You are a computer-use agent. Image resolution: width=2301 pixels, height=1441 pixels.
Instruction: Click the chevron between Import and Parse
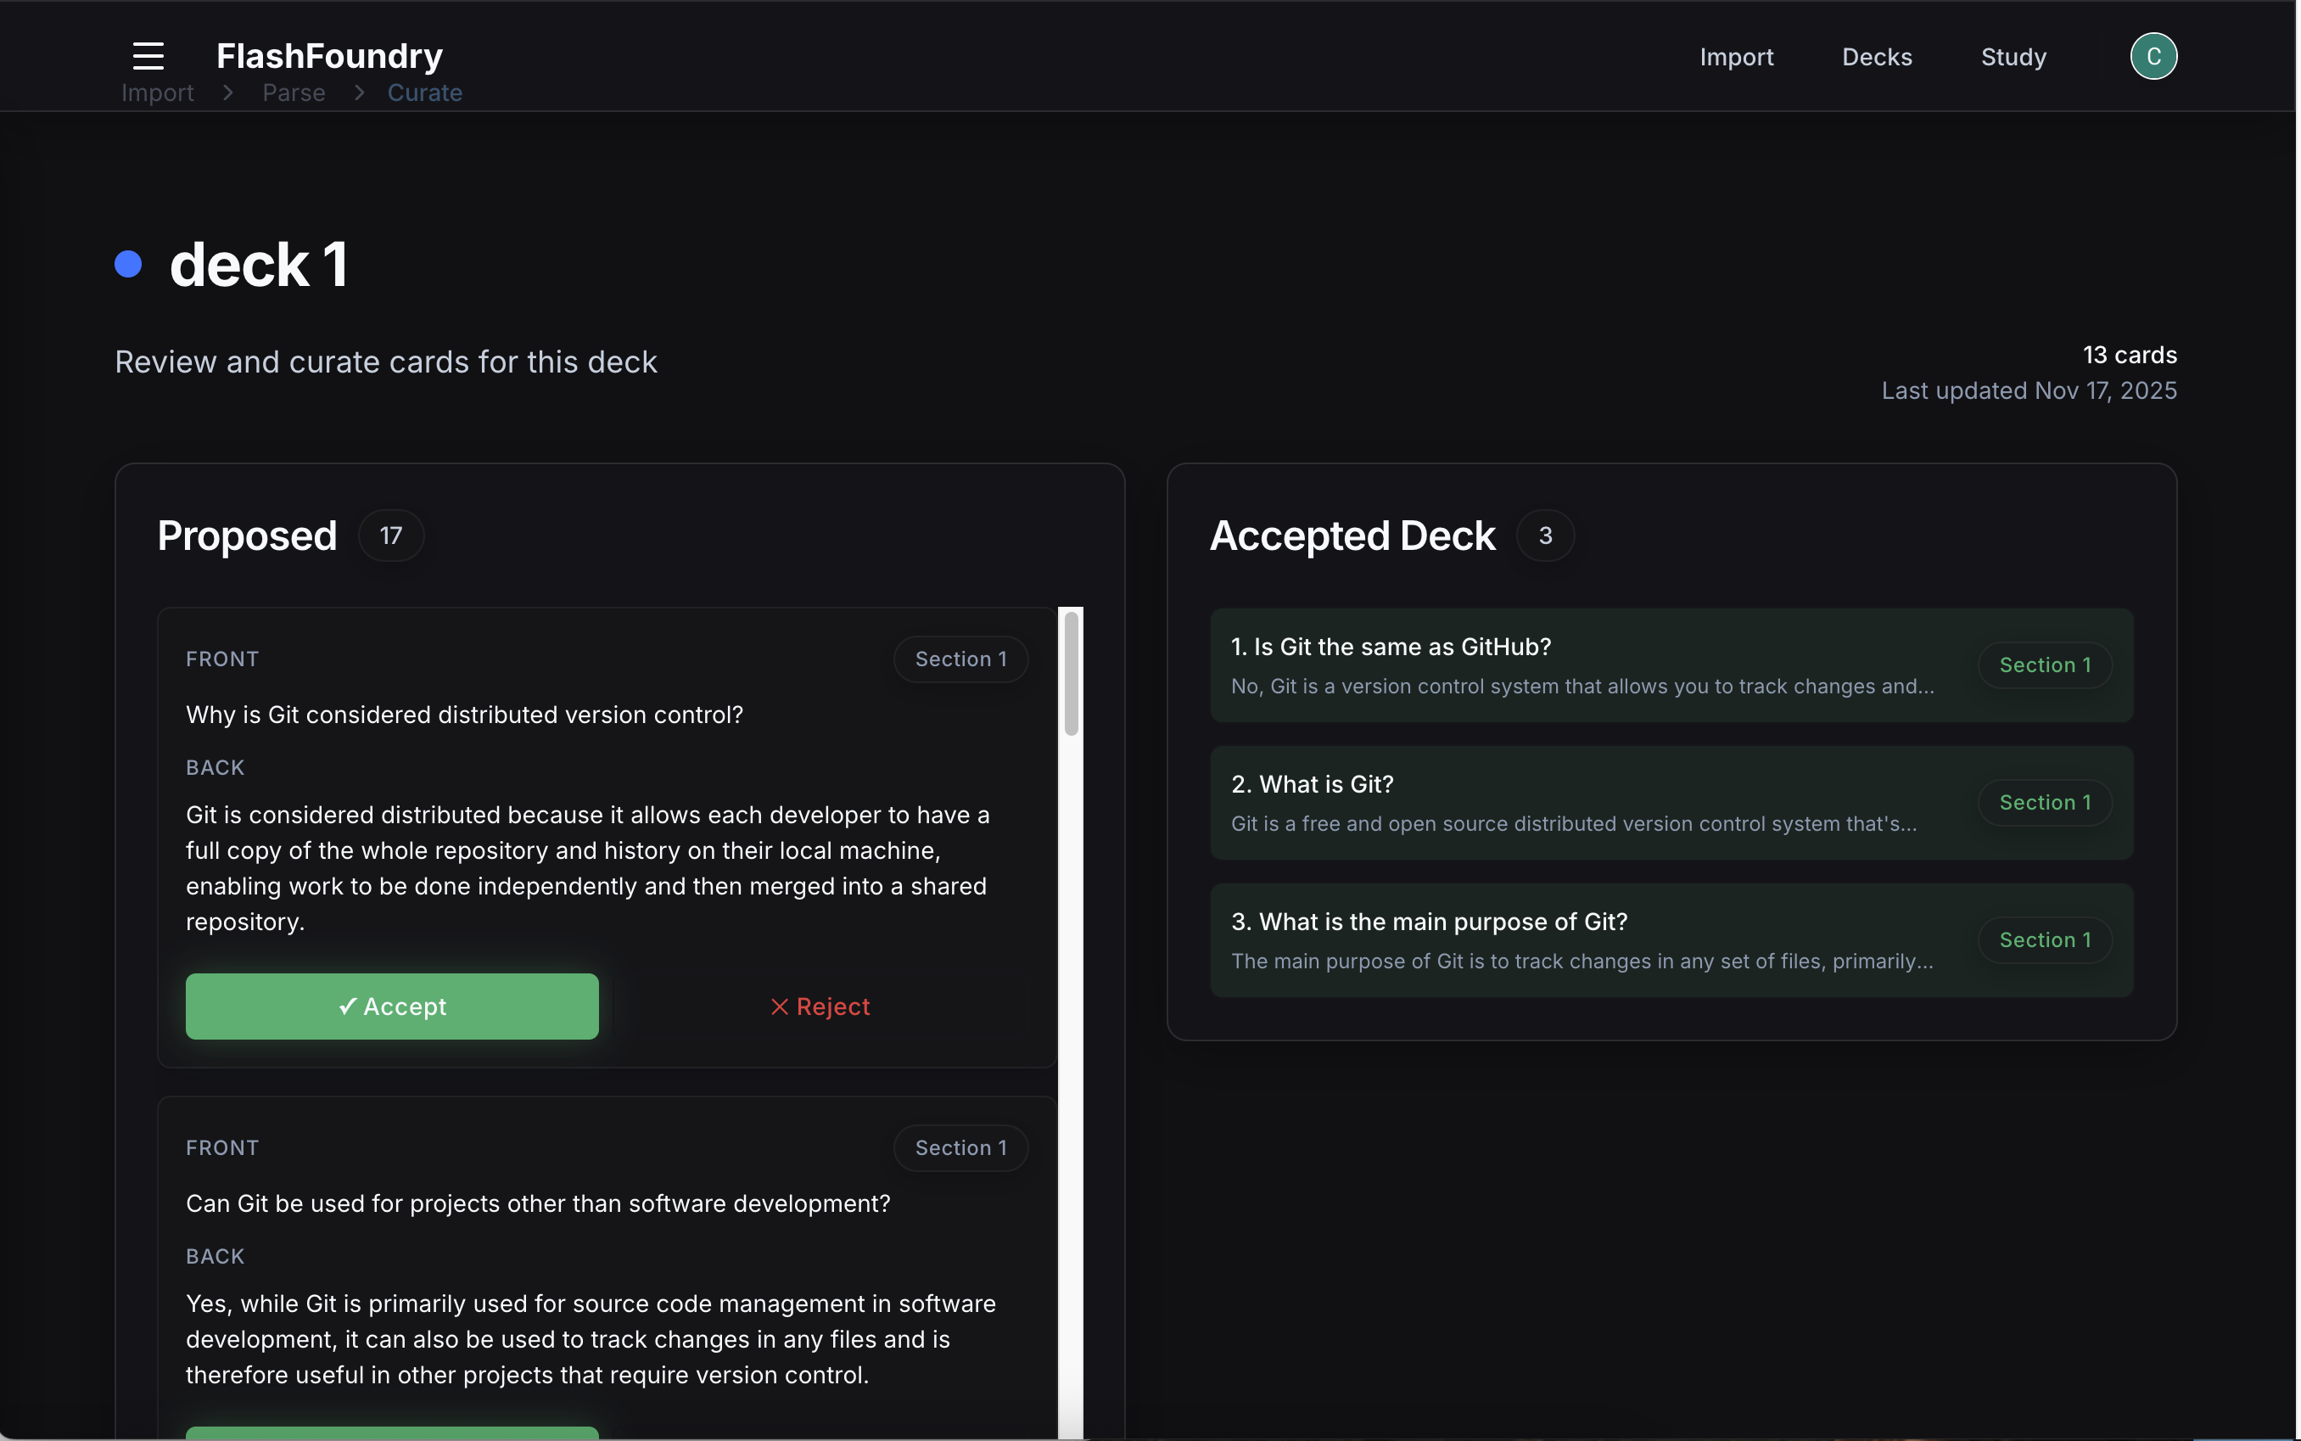227,93
